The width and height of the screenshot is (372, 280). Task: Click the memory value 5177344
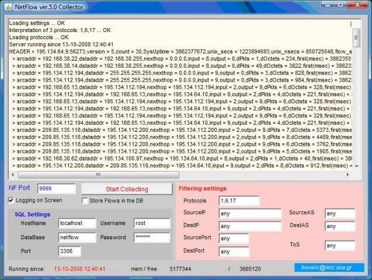[x=180, y=269]
